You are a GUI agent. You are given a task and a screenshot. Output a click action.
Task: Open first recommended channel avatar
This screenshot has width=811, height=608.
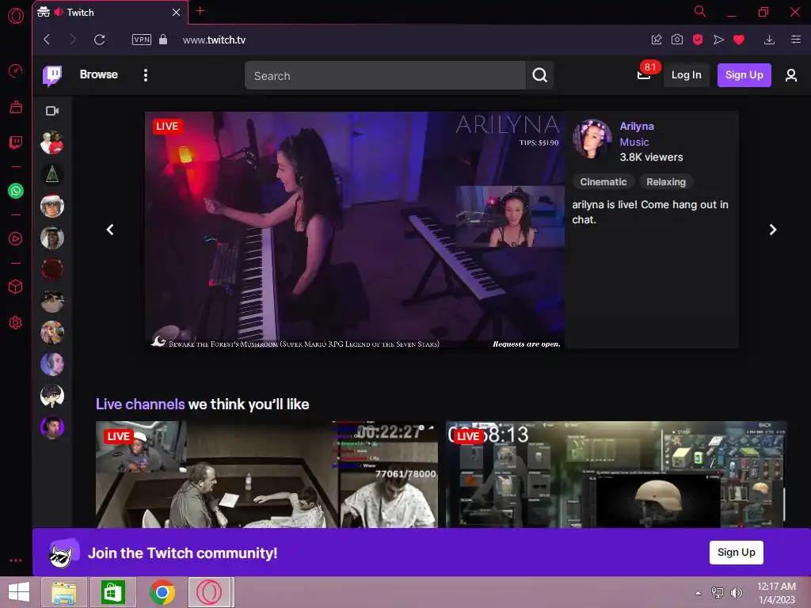point(52,142)
